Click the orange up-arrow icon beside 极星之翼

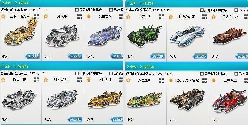click(x=89, y=16)
